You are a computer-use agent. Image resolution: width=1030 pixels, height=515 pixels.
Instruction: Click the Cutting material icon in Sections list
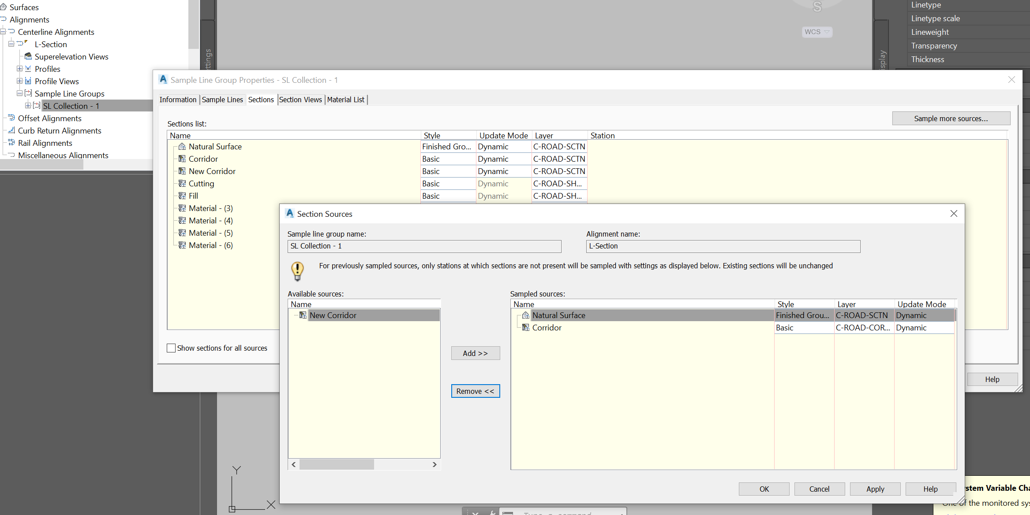click(182, 184)
